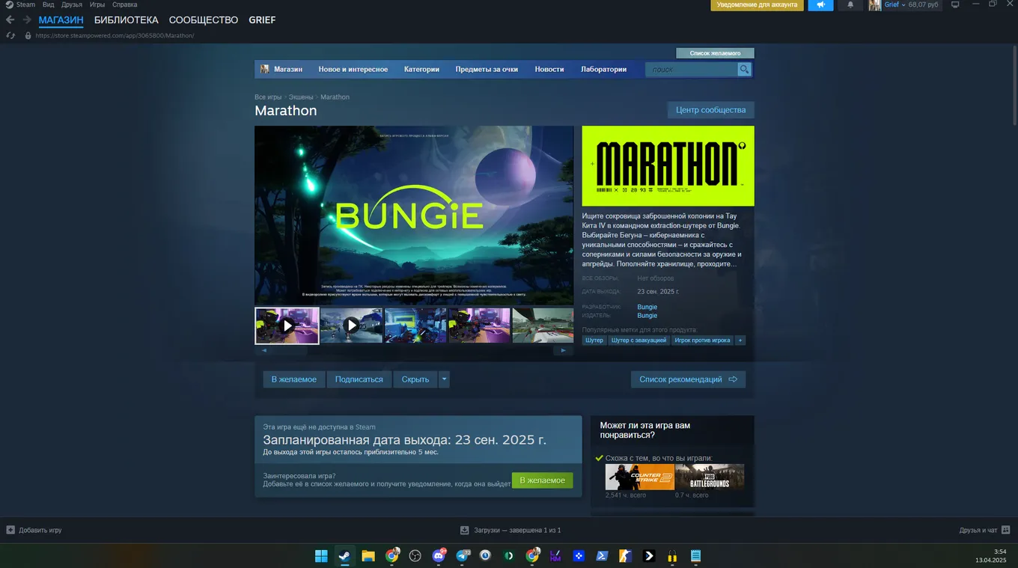Open the Steam menu in the menu bar
The image size is (1018, 568).
[x=25, y=4]
